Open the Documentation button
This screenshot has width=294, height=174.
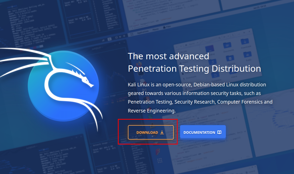point(203,132)
